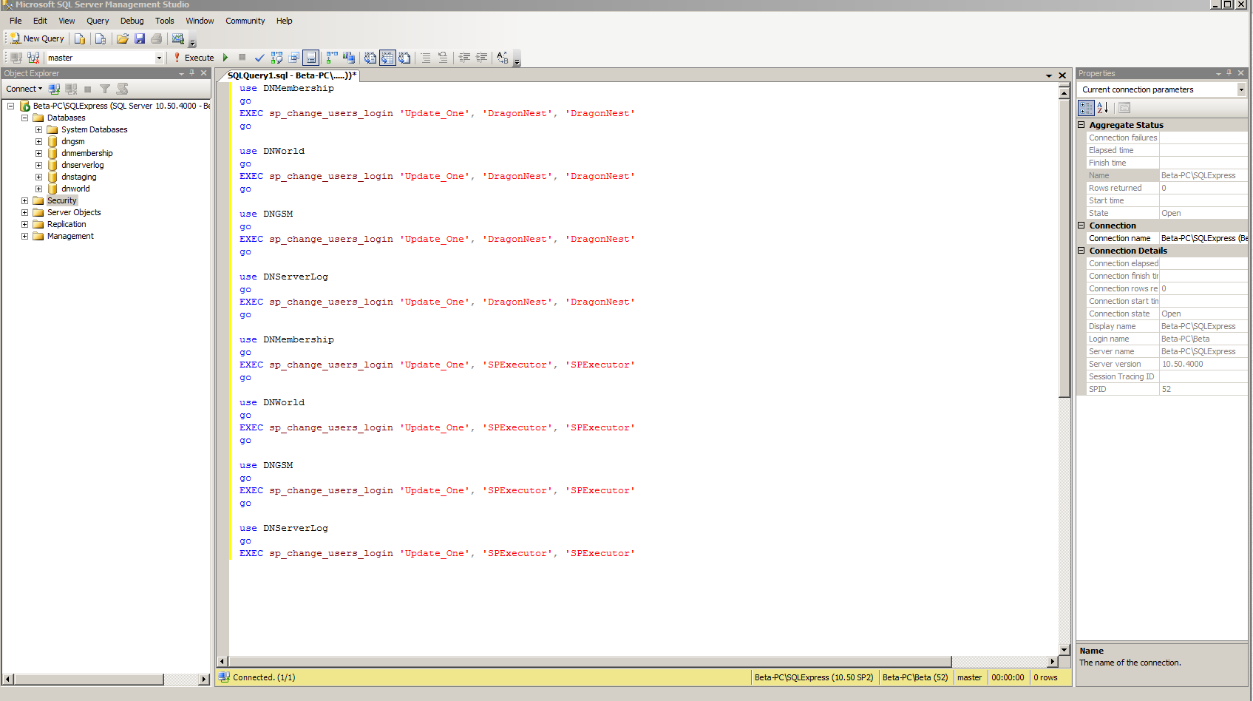Click the Connect icon in the SQL editor toolbar

point(16,58)
